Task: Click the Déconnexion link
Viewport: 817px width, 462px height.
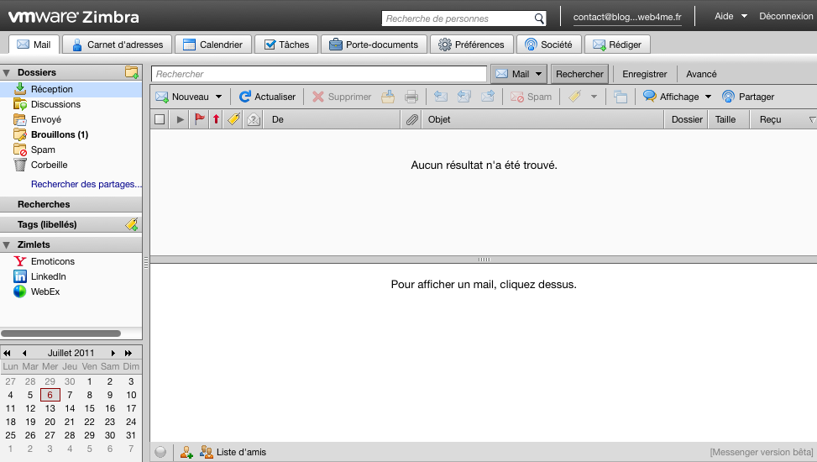Action: click(785, 16)
